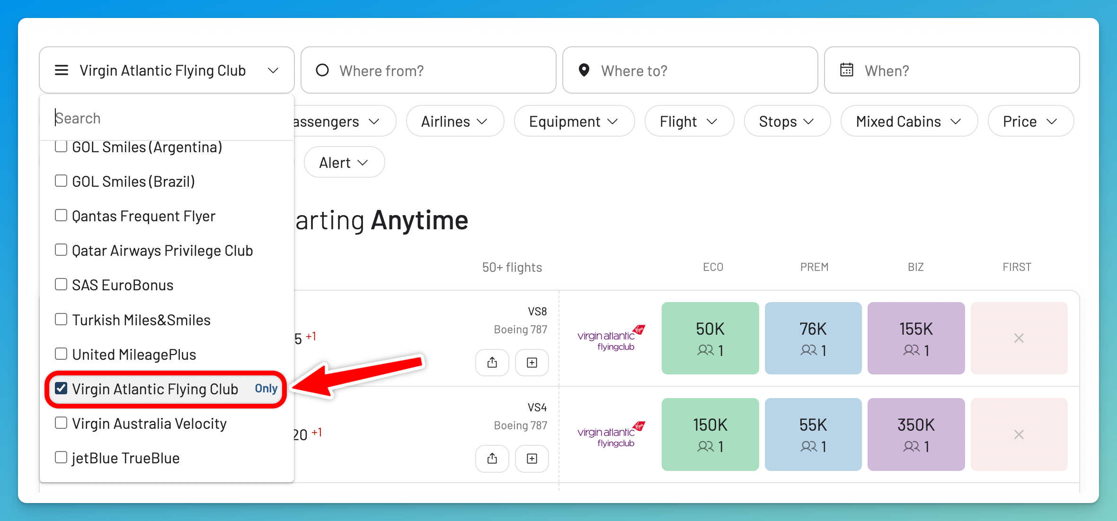
Task: Select VS4 business 350K fare
Action: pos(916,434)
